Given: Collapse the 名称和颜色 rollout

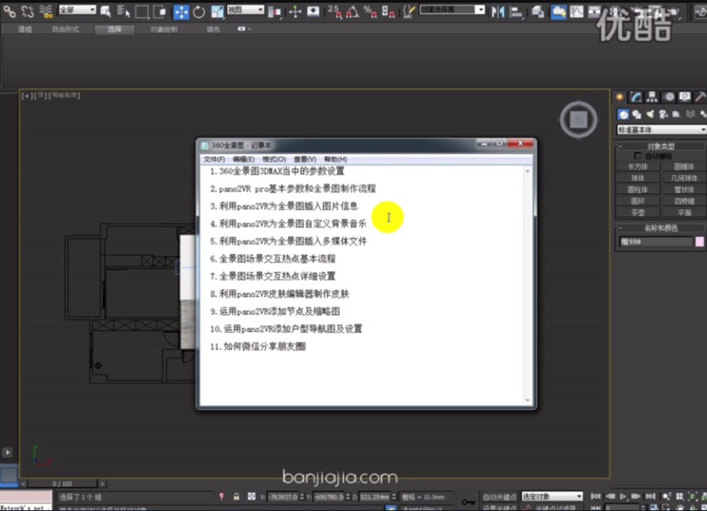Looking at the screenshot, I should [x=661, y=228].
